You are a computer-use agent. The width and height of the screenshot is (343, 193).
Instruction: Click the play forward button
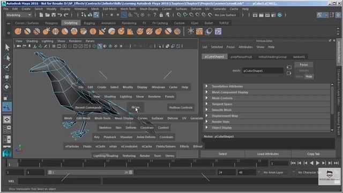pyautogui.click(x=318, y=163)
